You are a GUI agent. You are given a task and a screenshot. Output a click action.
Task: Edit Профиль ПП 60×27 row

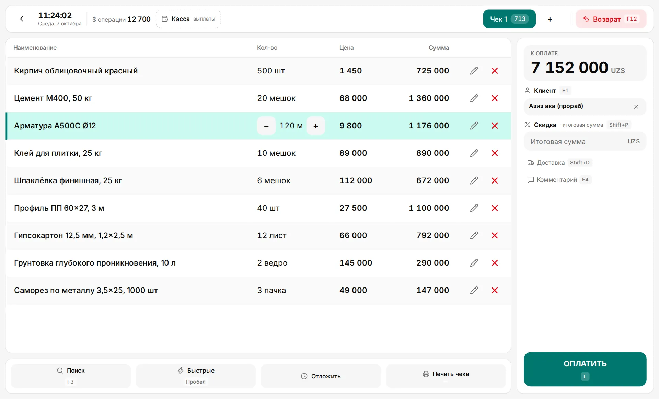474,208
